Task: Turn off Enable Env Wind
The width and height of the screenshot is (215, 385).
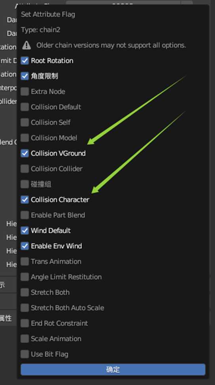Action: point(25,246)
